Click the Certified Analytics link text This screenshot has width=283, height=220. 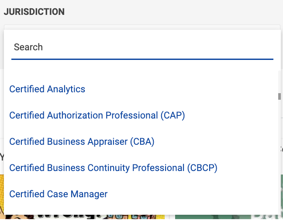point(47,89)
